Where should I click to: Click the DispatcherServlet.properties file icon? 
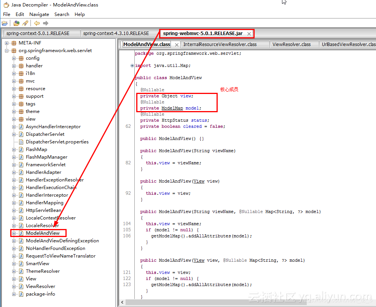21,142
